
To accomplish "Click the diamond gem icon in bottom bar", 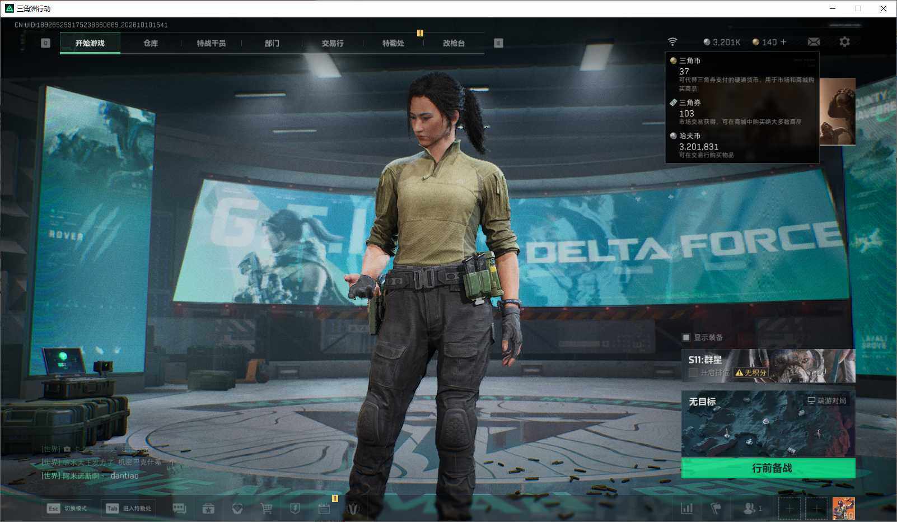I will 237,509.
